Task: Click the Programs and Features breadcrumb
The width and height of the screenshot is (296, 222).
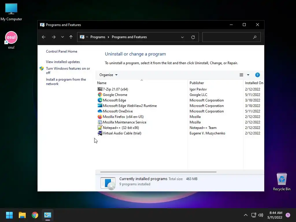Action: click(129, 37)
